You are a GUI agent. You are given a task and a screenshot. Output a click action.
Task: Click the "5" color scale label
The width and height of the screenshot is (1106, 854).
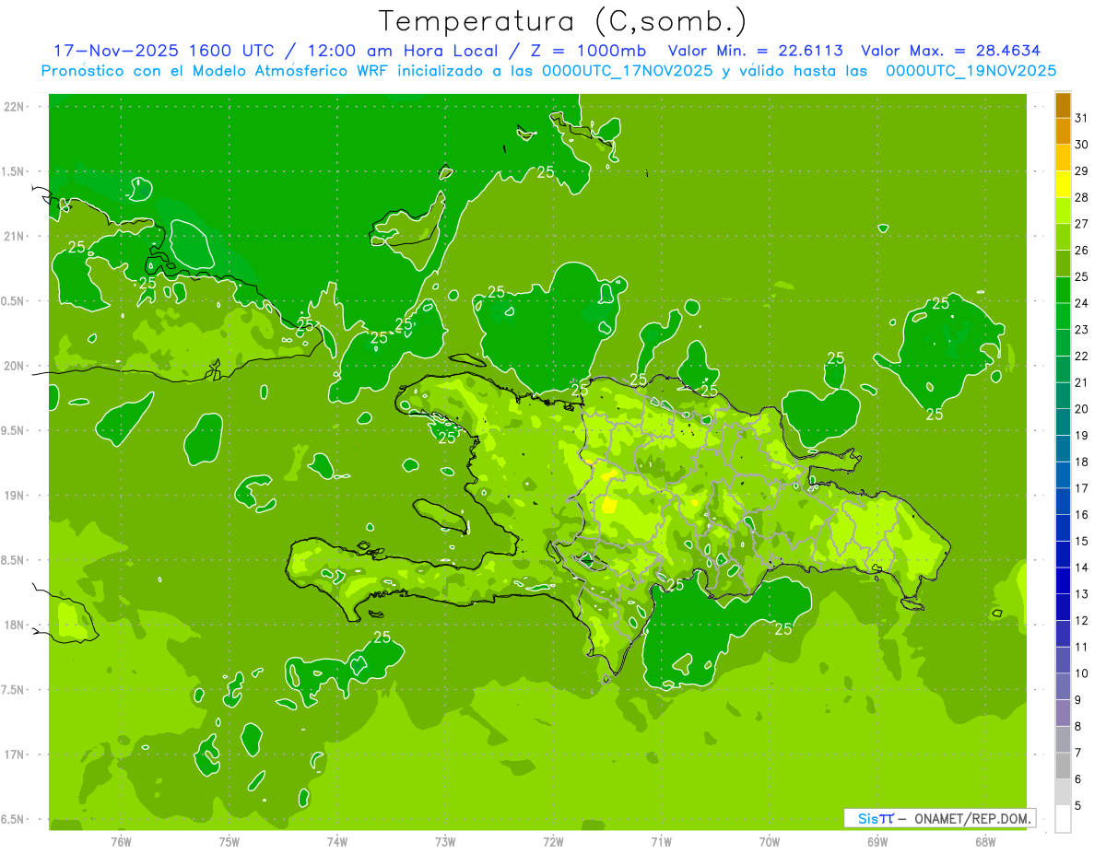[x=1078, y=805]
